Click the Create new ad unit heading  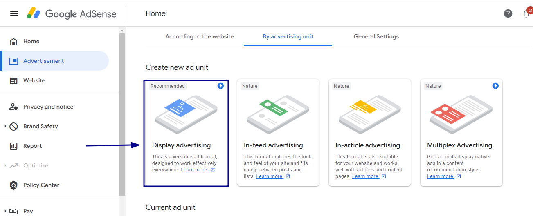(177, 67)
